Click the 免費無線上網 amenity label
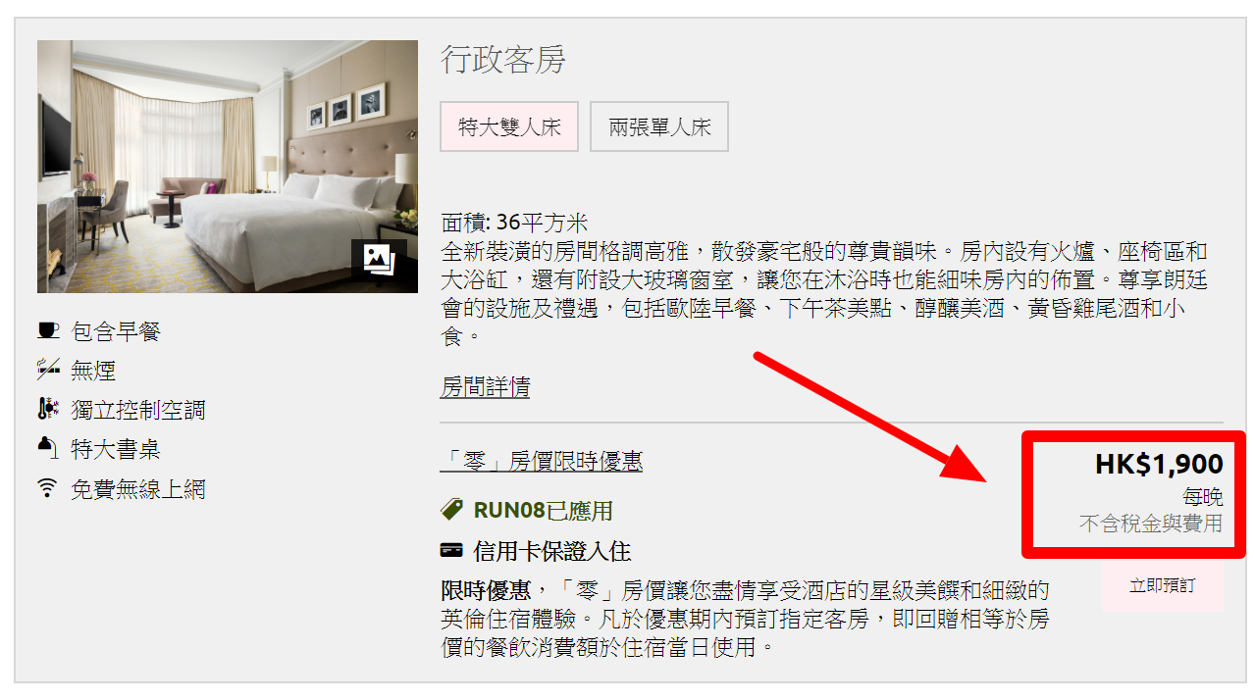 point(138,488)
